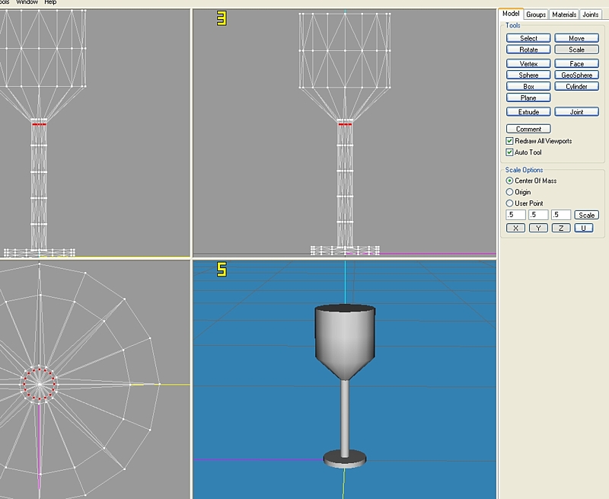Open the Help menu
The width and height of the screenshot is (609, 499).
(50, 3)
